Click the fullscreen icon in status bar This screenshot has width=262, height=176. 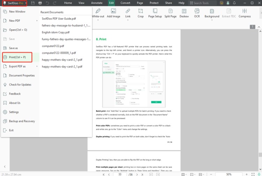[x=253, y=174]
